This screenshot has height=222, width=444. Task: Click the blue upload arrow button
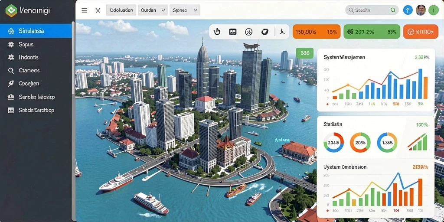408,10
